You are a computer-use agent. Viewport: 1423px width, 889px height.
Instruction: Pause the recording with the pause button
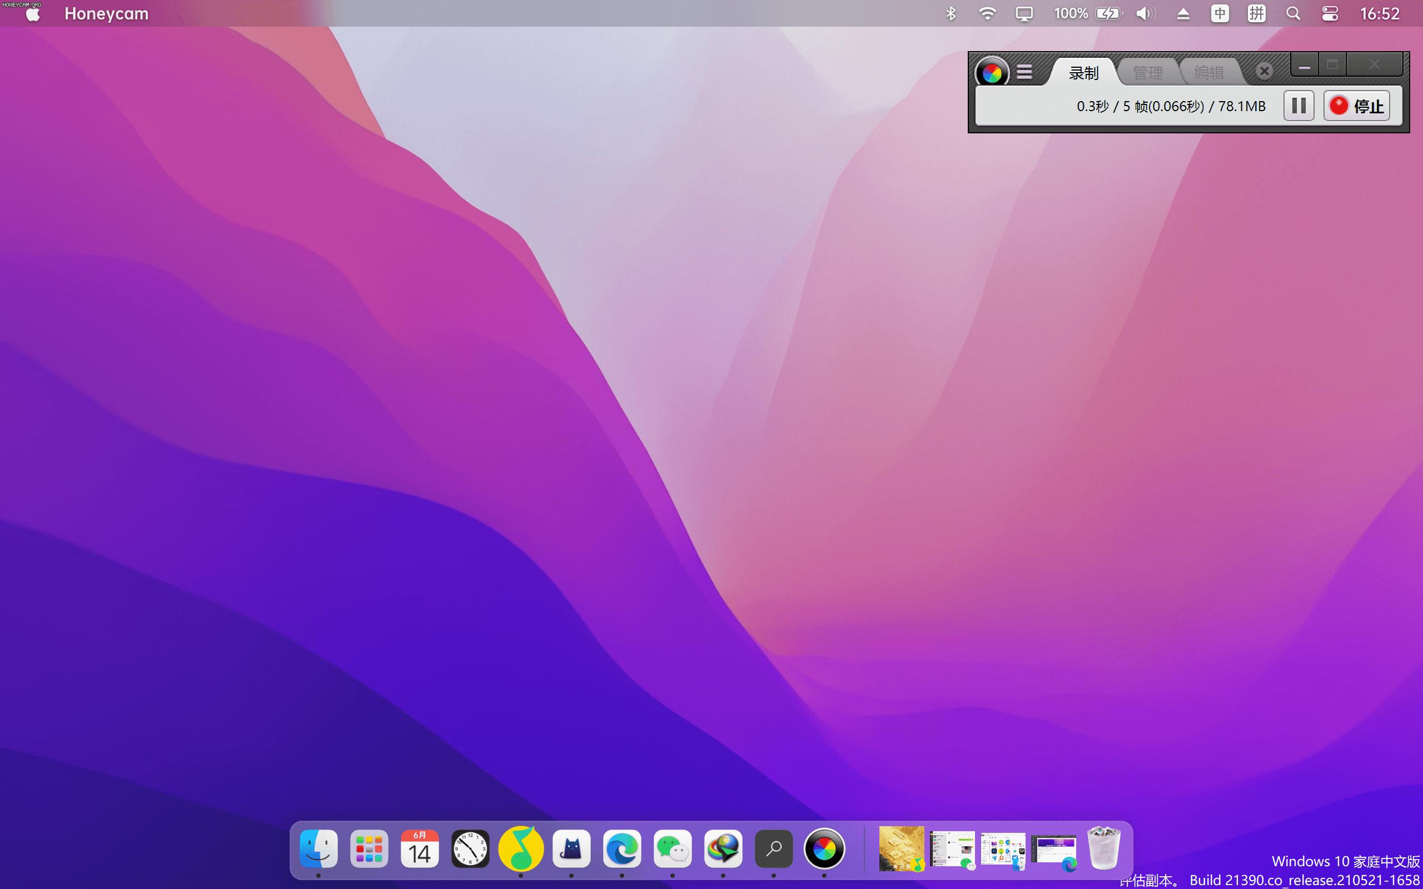1299,106
